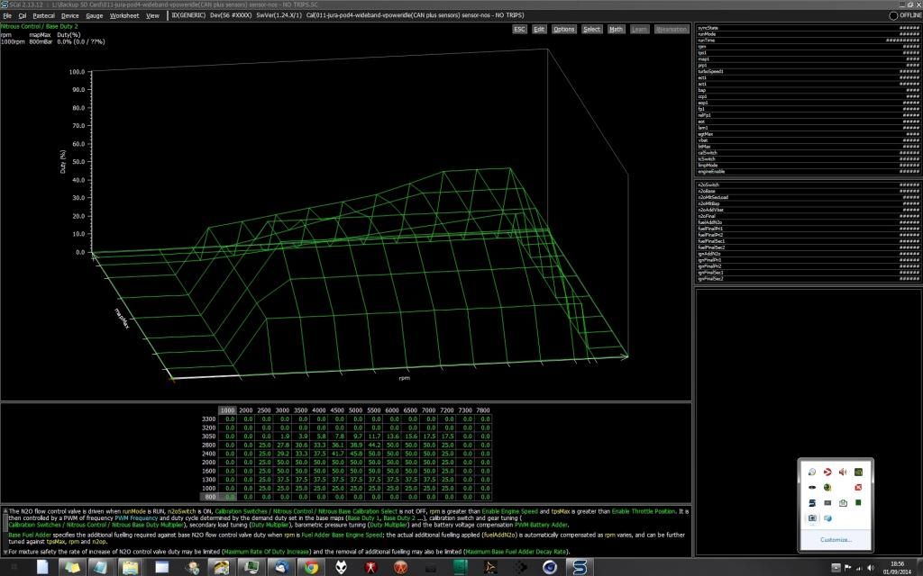Viewport: 923px width, 576px height.
Task: Open the Gauge menu
Action: click(95, 15)
